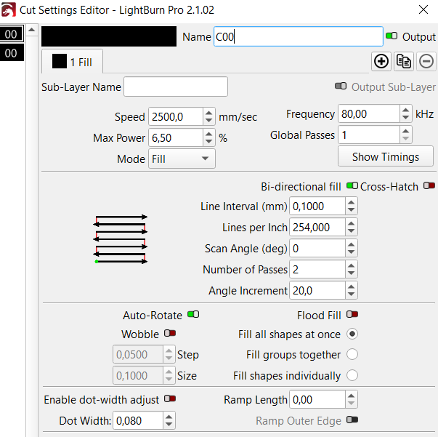Select Fill all shapes at once
Screen dimensions: 438x437
[352, 334]
